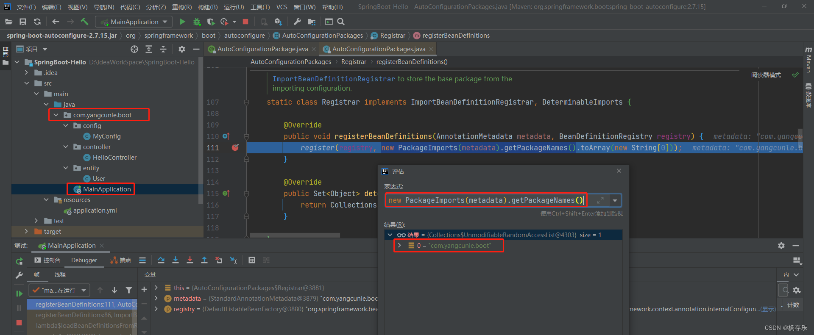Image resolution: width=814 pixels, height=335 pixels.
Task: Click Run to Cursor debugger icon
Action: 233,260
